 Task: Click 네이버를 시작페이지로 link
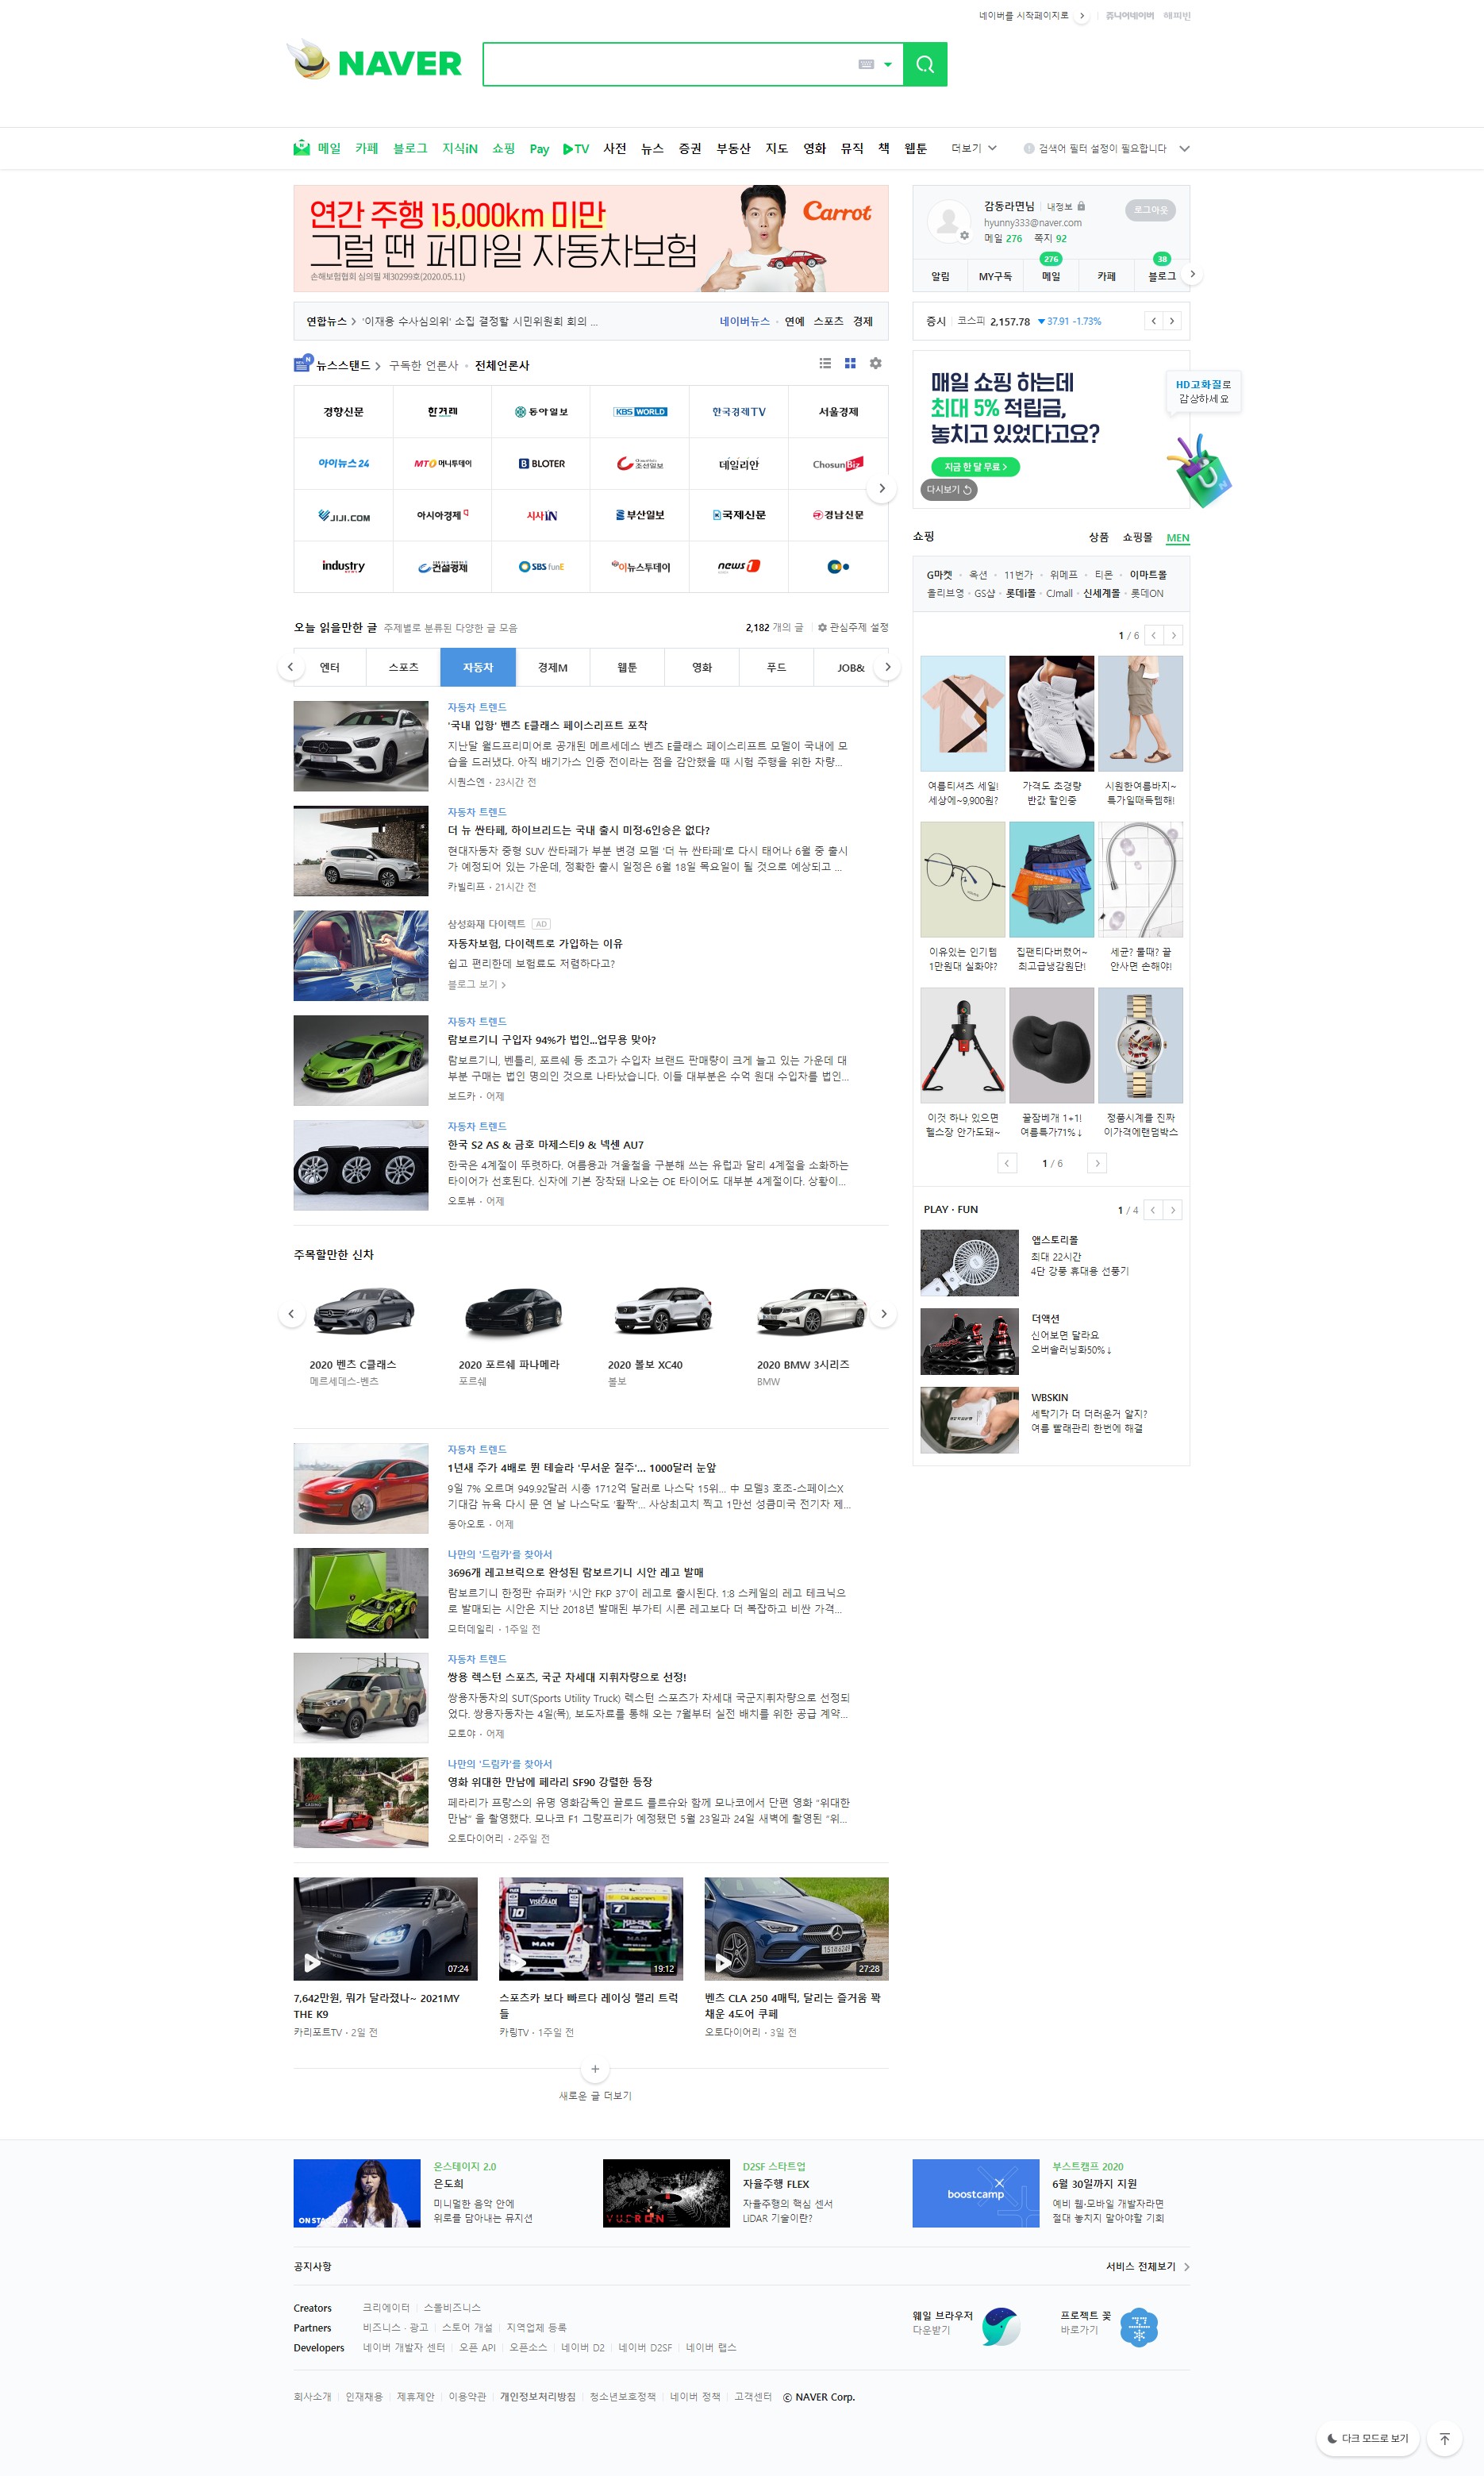[1033, 15]
